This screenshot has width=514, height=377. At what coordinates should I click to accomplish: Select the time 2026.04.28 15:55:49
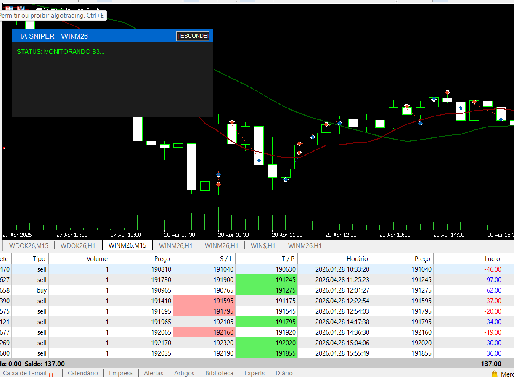[x=342, y=353]
